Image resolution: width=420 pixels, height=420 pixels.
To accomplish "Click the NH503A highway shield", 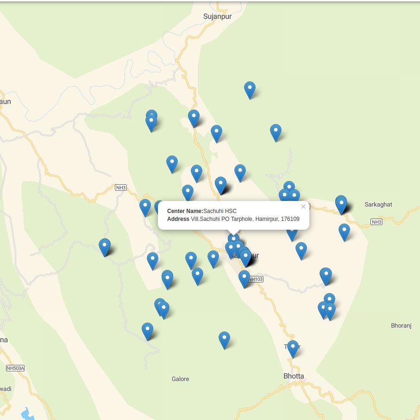I will [x=15, y=368].
